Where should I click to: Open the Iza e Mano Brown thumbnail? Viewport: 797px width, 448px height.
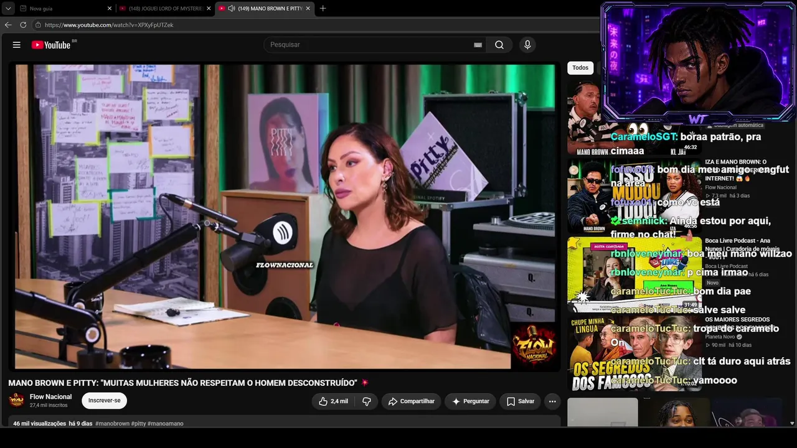click(x=634, y=196)
